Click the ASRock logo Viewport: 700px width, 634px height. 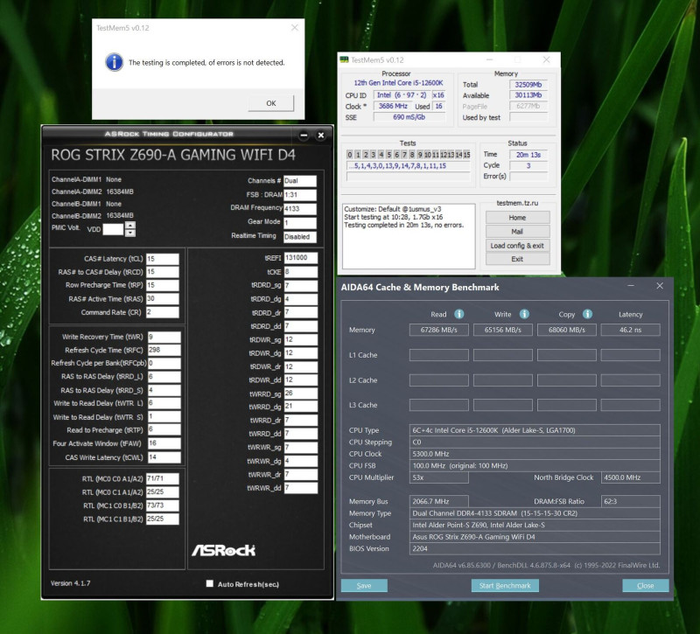224,550
